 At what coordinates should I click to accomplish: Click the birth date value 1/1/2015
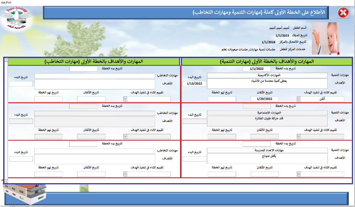282,36
